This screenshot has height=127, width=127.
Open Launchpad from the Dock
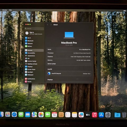(8, 115)
